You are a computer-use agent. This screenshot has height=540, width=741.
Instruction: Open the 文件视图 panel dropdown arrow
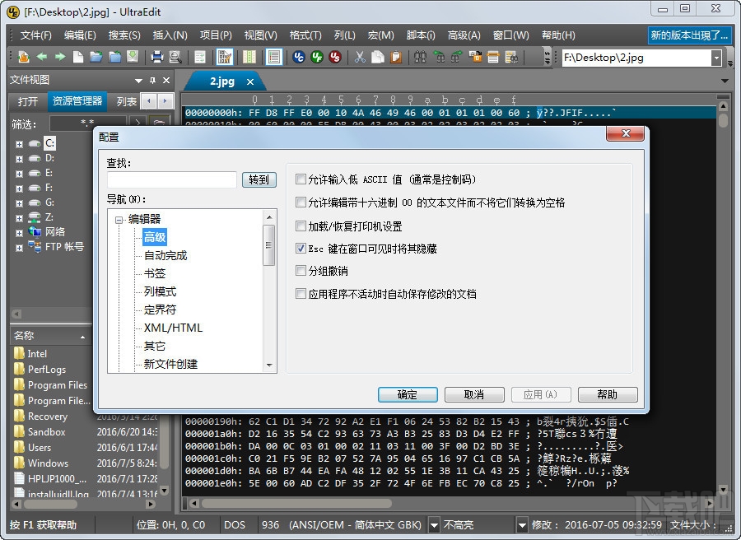(x=138, y=81)
